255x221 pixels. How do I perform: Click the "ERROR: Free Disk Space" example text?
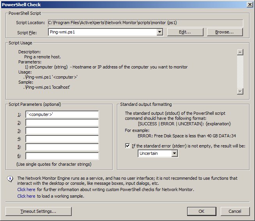tap(187, 136)
